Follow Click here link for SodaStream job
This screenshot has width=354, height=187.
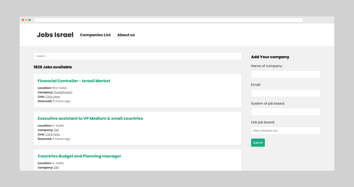tap(53, 97)
